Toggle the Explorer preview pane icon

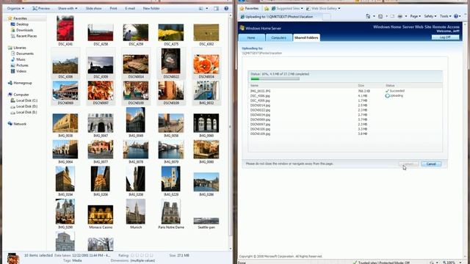point(216,8)
